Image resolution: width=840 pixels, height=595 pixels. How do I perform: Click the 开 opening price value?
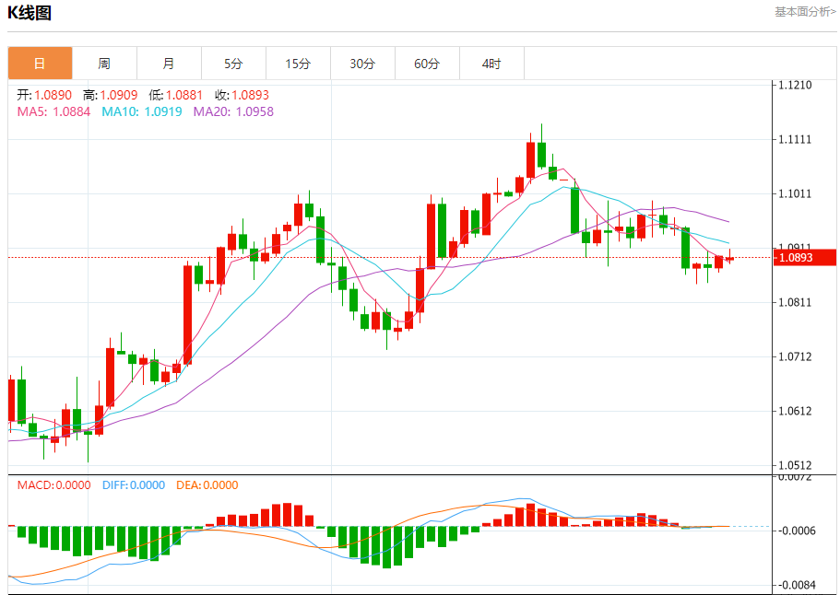(53, 95)
